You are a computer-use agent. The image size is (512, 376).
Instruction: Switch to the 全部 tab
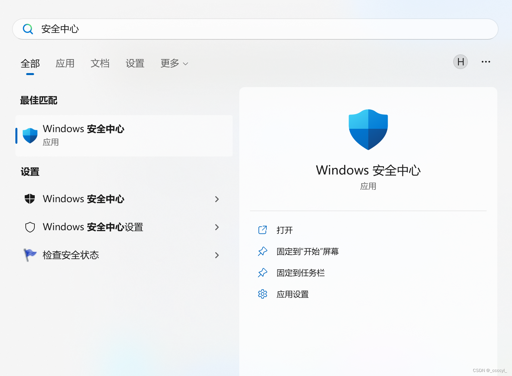[x=30, y=63]
